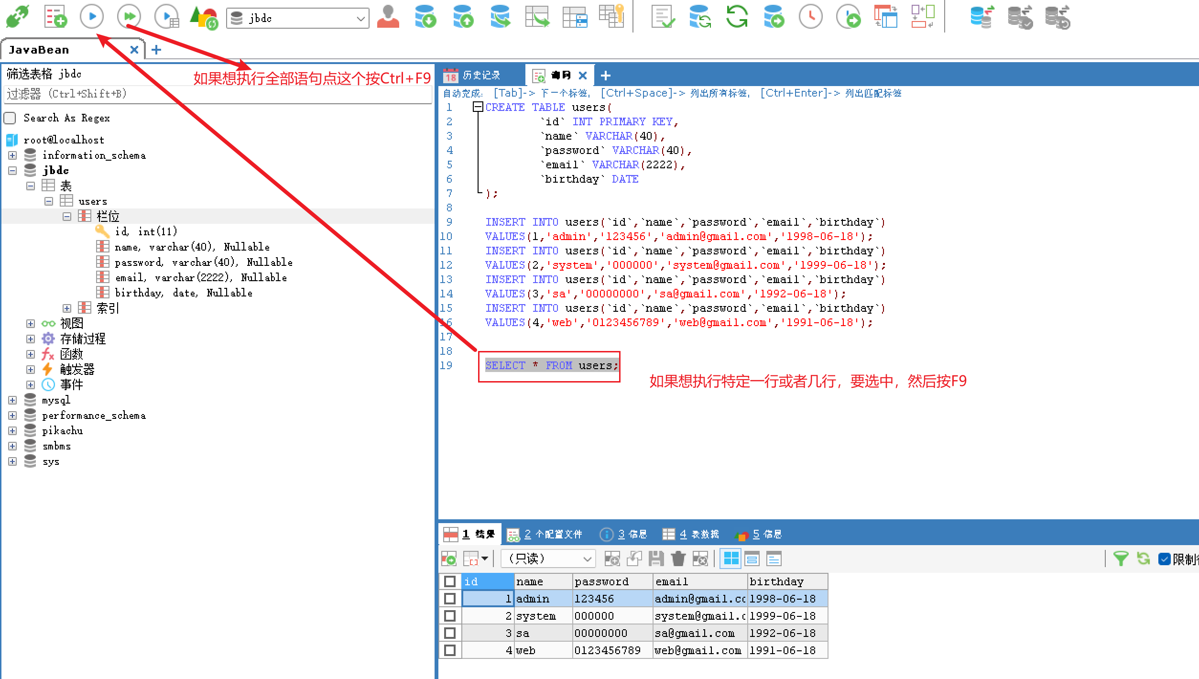Viewport: 1199px width, 679px height.
Task: Click the green refresh/sync toolbar icon
Action: (x=736, y=17)
